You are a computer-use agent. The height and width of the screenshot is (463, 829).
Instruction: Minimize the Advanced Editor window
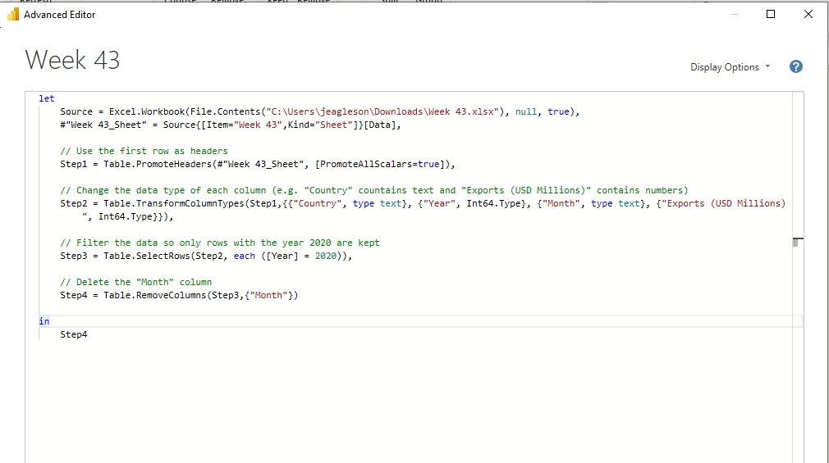click(733, 14)
